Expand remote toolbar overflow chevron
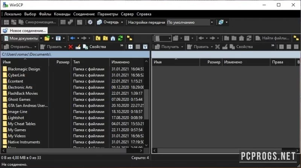 click(x=273, y=45)
